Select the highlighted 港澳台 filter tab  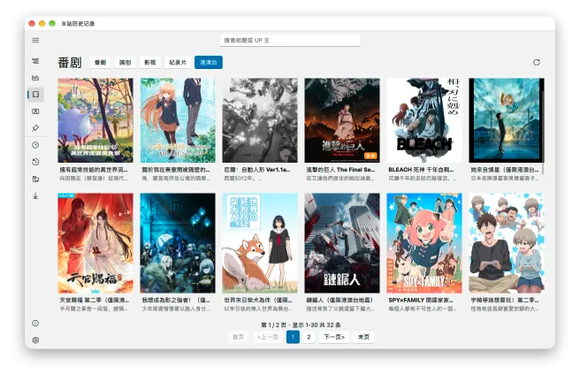click(x=209, y=63)
